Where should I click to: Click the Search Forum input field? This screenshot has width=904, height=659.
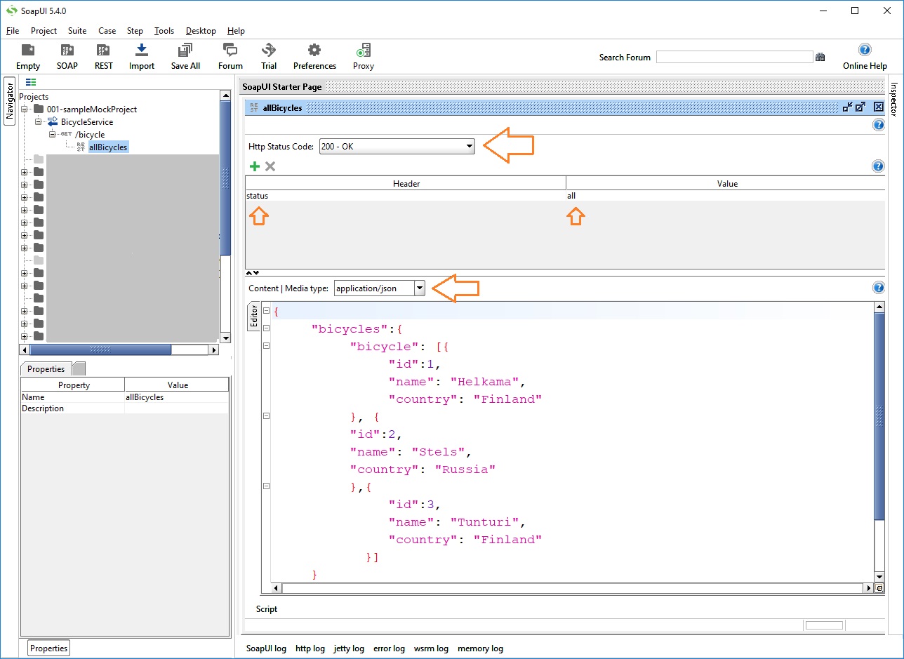(x=734, y=58)
